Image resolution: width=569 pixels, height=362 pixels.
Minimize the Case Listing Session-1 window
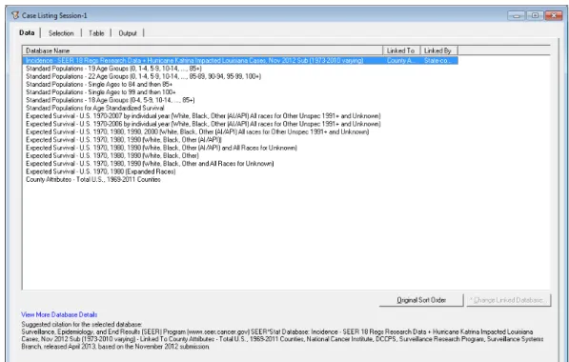517,15
